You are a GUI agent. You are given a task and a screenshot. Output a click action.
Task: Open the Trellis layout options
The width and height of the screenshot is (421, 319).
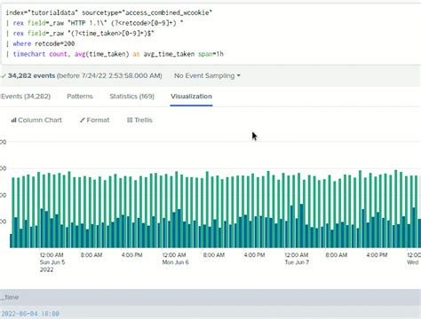click(x=139, y=120)
